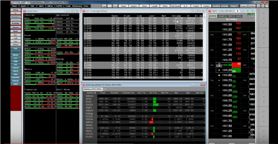Image resolution: width=278 pixels, height=144 pixels.
Task: Click the More button
Action: tap(86, 6)
